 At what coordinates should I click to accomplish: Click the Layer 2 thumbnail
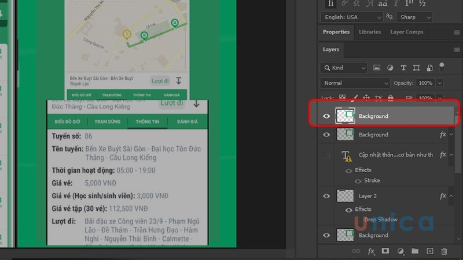point(345,196)
